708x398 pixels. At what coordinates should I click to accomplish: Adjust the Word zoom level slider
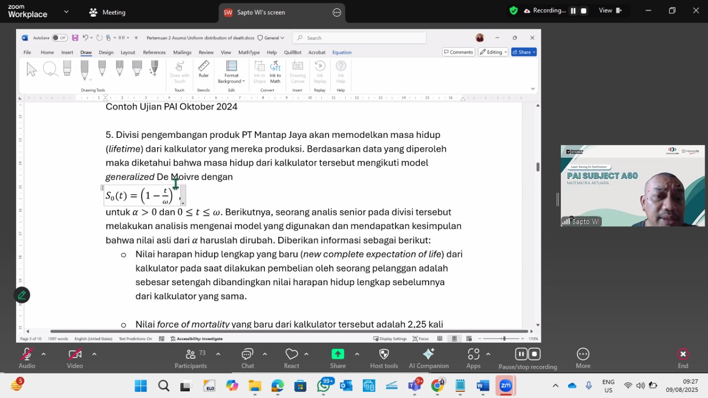[x=503, y=338]
